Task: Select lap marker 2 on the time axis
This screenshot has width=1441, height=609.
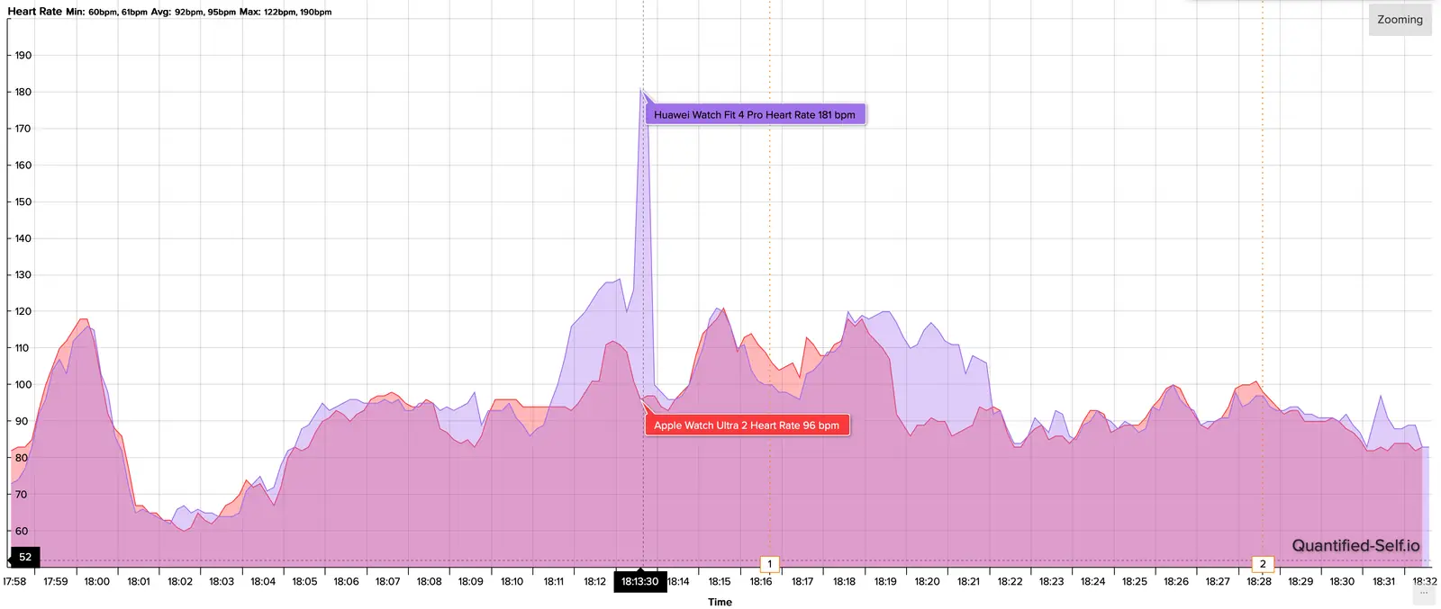Action: click(x=1262, y=564)
